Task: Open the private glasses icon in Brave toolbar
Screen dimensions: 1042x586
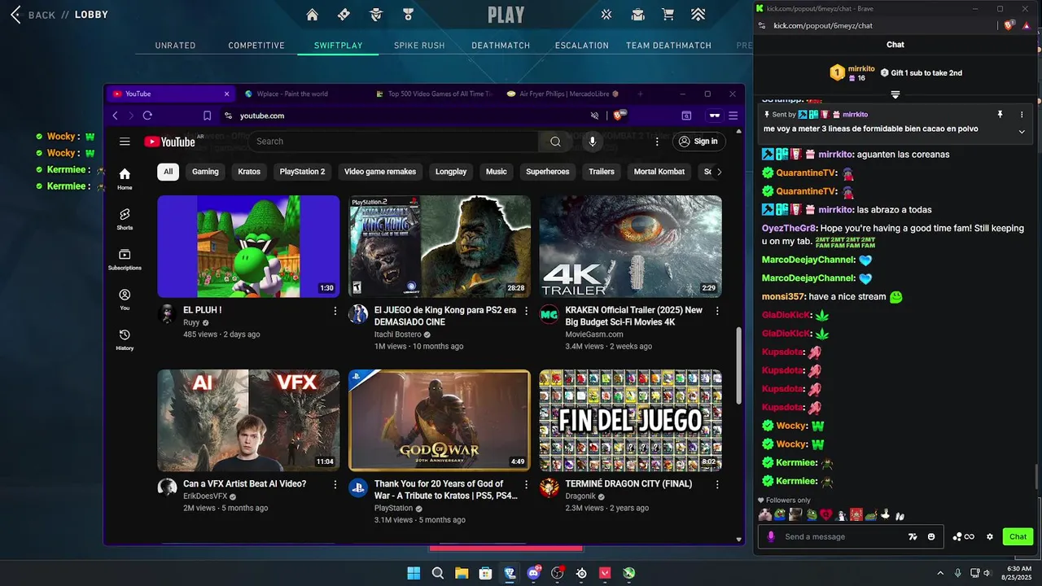Action: pyautogui.click(x=714, y=116)
